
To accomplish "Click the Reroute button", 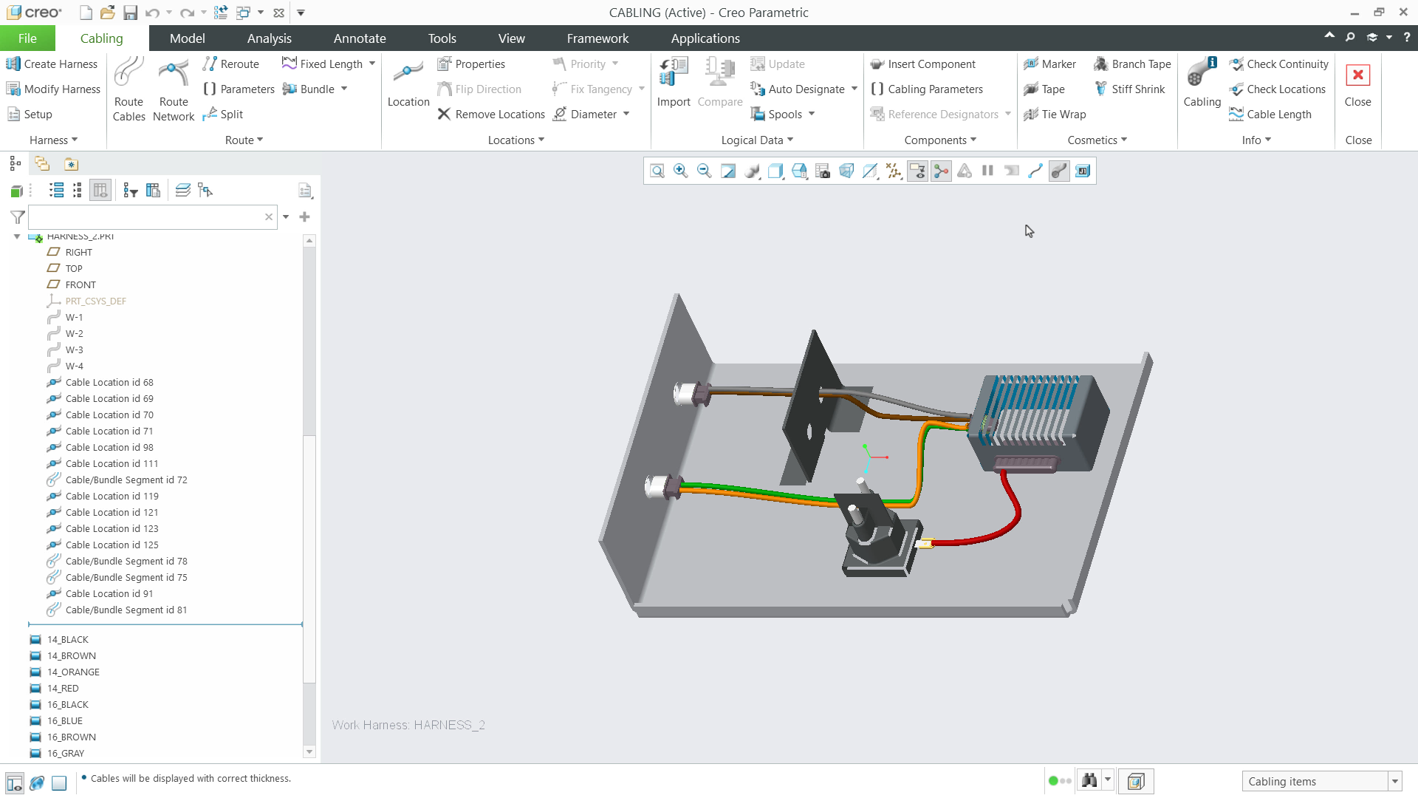I will (x=231, y=64).
